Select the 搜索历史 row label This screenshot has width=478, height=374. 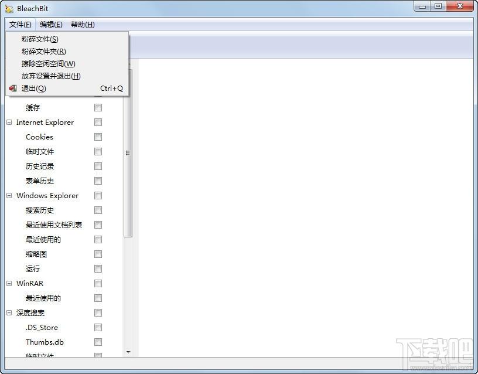click(x=40, y=210)
